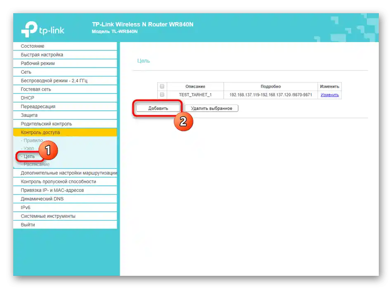This screenshot has width=392, height=289.
Task: Click the TEST_TARHET_1 description cell
Action: coord(195,95)
